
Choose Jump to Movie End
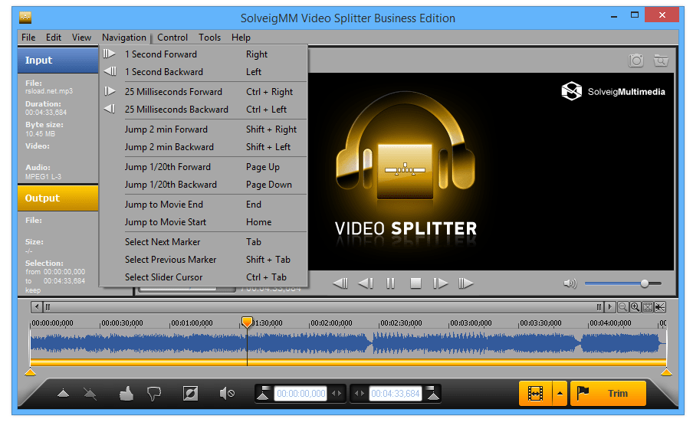click(x=203, y=205)
